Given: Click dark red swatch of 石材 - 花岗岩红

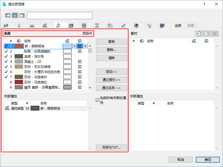Looking at the screenshot, I should pos(19,82).
